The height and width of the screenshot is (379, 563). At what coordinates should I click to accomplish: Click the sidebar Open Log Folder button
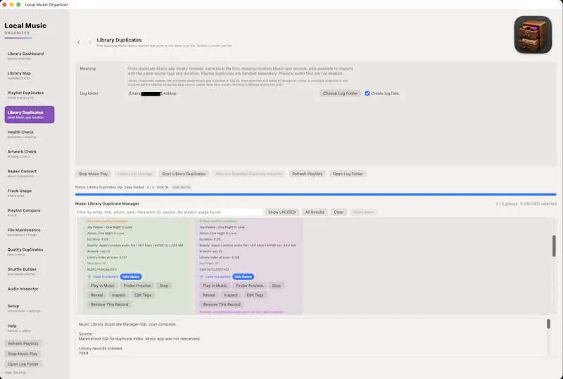coord(23,364)
